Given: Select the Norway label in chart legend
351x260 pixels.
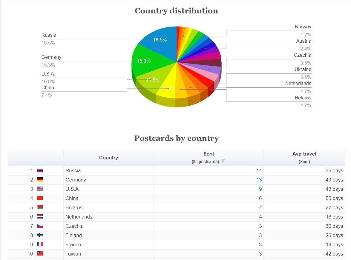Looking at the screenshot, I should pyautogui.click(x=303, y=27).
